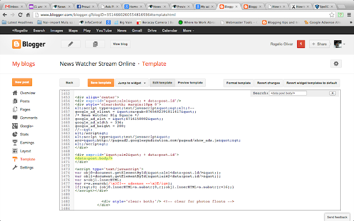Click the highlighted data:post.body line

point(93,159)
